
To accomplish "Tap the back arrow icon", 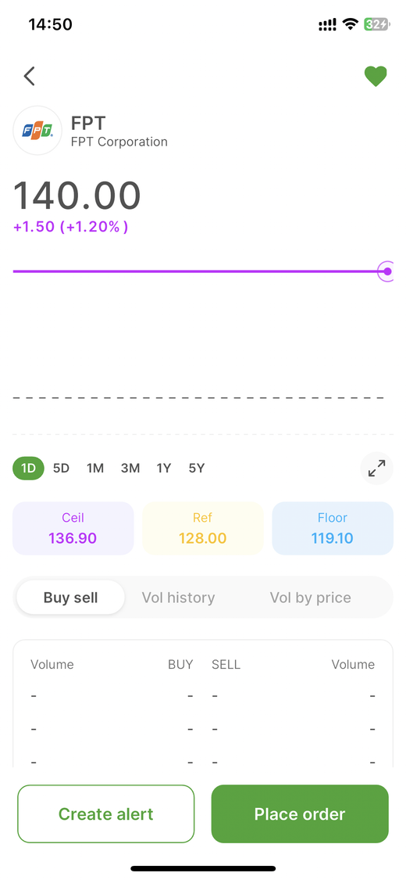I will pyautogui.click(x=30, y=76).
